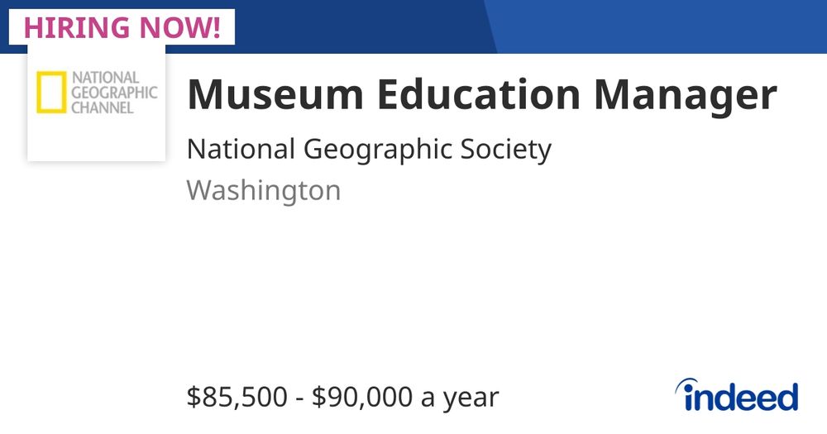The image size is (827, 434).
Task: Select the word Museum in the title
Action: coord(275,95)
